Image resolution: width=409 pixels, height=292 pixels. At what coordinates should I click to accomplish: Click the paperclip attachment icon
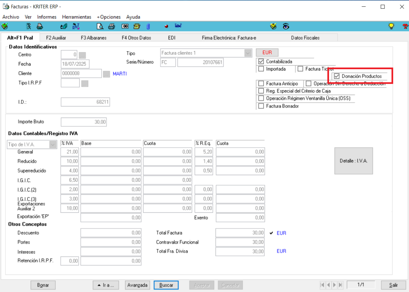(x=148, y=27)
